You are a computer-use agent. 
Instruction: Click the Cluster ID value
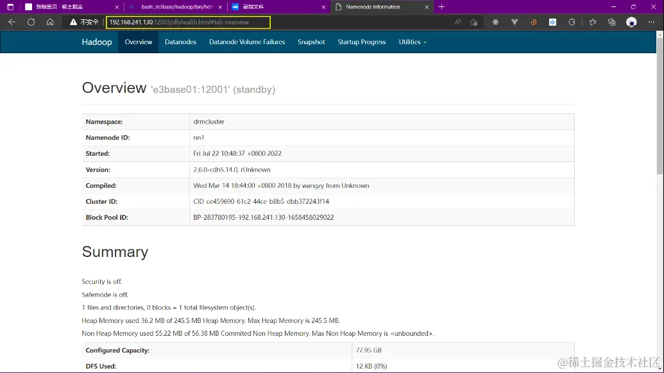pyautogui.click(x=261, y=201)
